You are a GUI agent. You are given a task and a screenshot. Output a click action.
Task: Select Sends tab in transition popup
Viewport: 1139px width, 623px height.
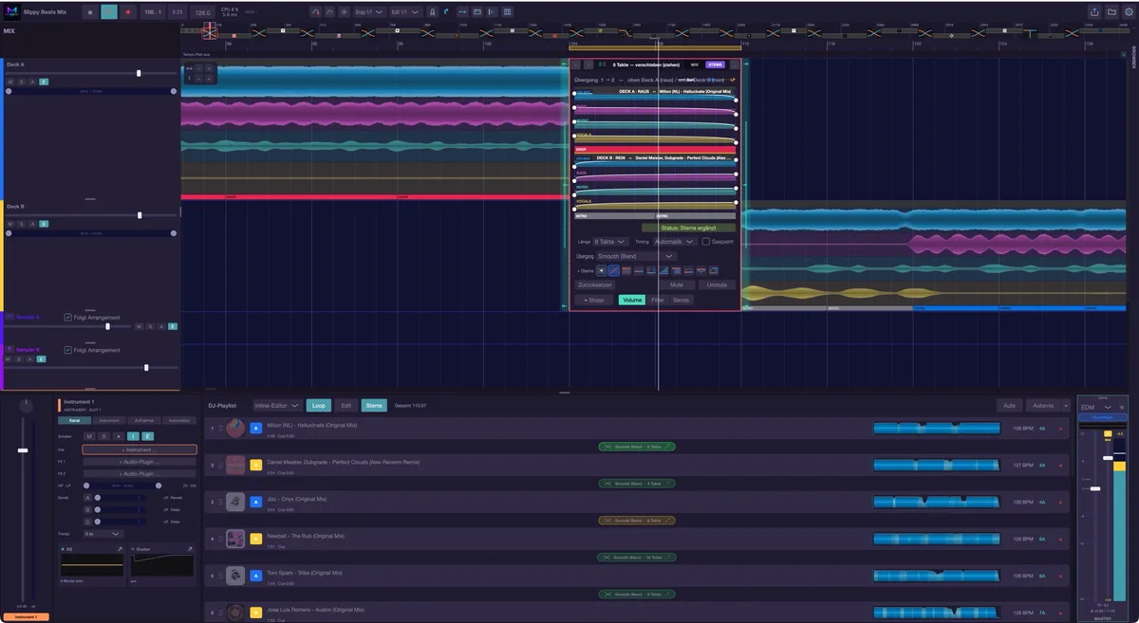(681, 300)
